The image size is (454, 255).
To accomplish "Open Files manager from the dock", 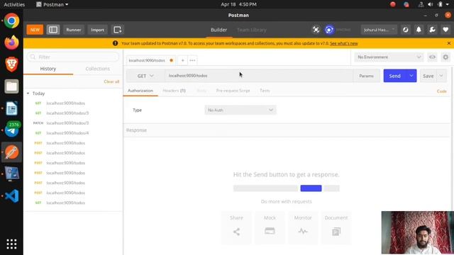I will point(11,86).
